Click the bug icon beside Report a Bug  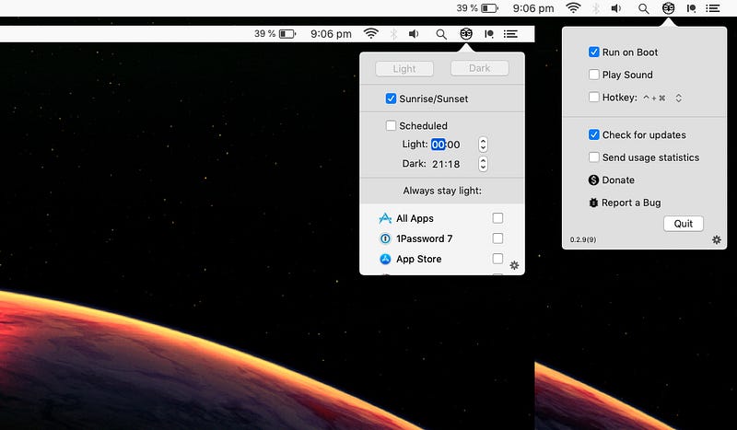coord(594,203)
